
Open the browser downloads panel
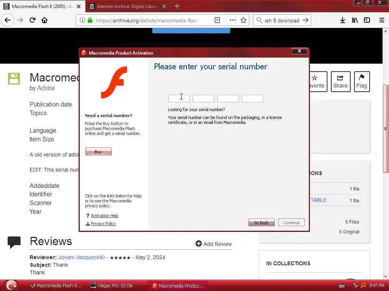(343, 20)
